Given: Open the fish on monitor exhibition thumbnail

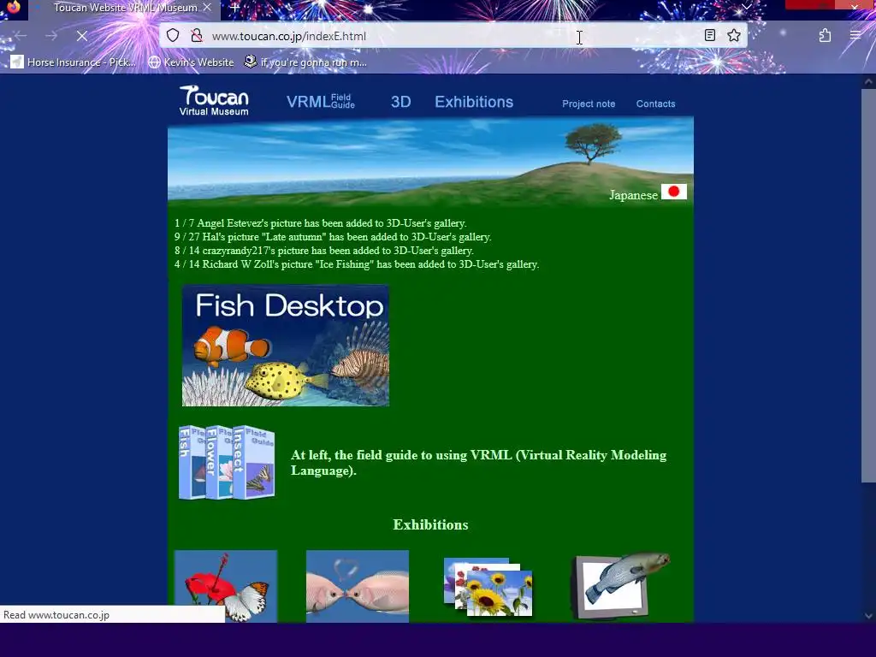Looking at the screenshot, I should coord(621,586).
